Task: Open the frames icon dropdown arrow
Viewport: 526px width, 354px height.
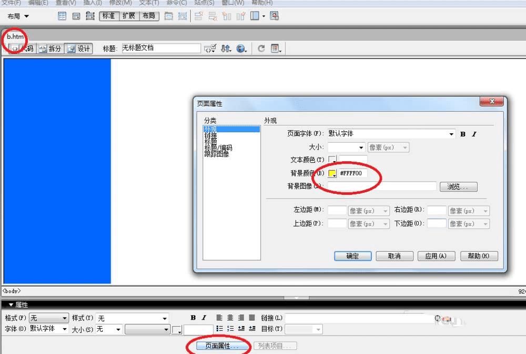Action: point(264,16)
